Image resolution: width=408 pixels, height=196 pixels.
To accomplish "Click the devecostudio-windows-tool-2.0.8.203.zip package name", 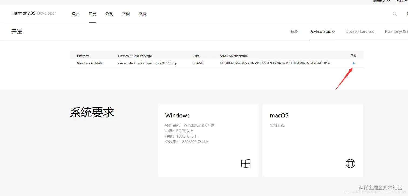I will point(148,63).
